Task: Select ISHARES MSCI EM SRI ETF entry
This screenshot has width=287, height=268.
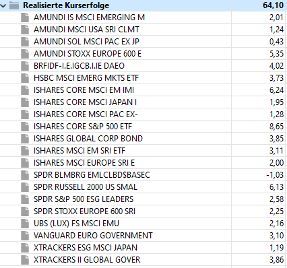Action: click(79, 151)
